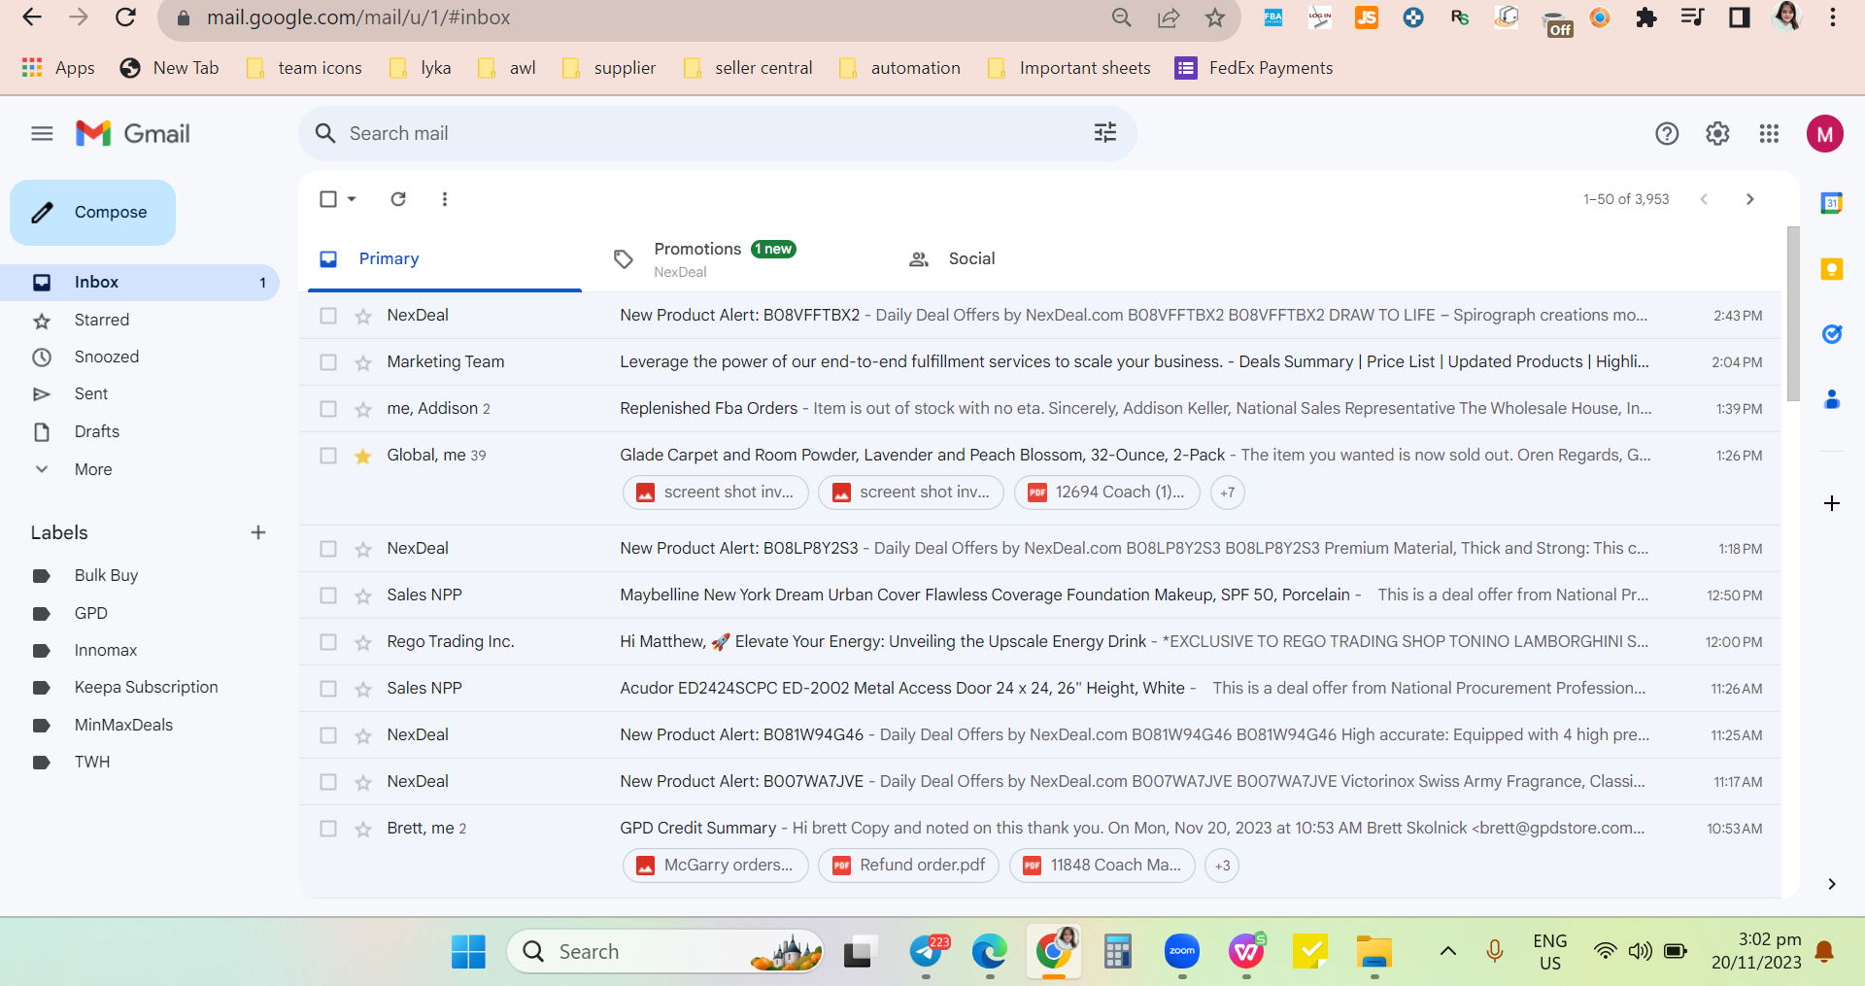Open the seller central bookmark folder
Image resolution: width=1865 pixels, height=986 pixels.
click(x=748, y=68)
